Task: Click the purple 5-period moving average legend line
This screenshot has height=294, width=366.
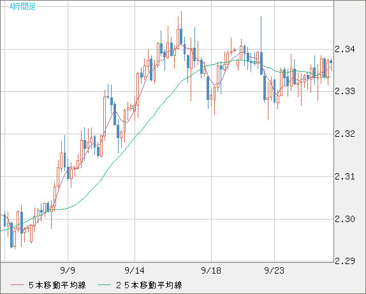Action: 17,285
